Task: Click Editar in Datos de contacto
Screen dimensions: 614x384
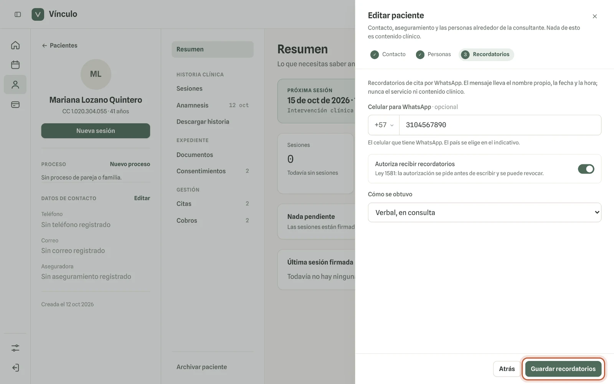Action: tap(142, 198)
